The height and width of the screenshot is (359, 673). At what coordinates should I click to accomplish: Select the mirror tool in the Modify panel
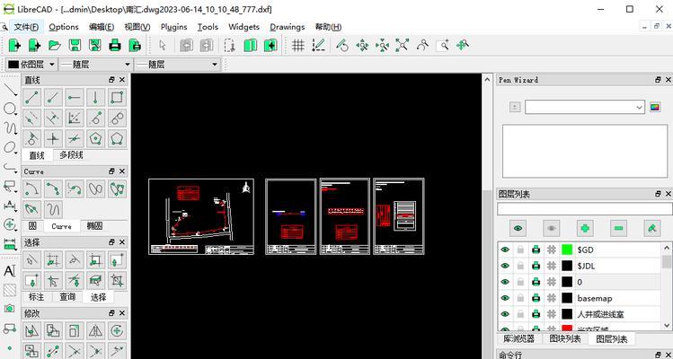95,330
